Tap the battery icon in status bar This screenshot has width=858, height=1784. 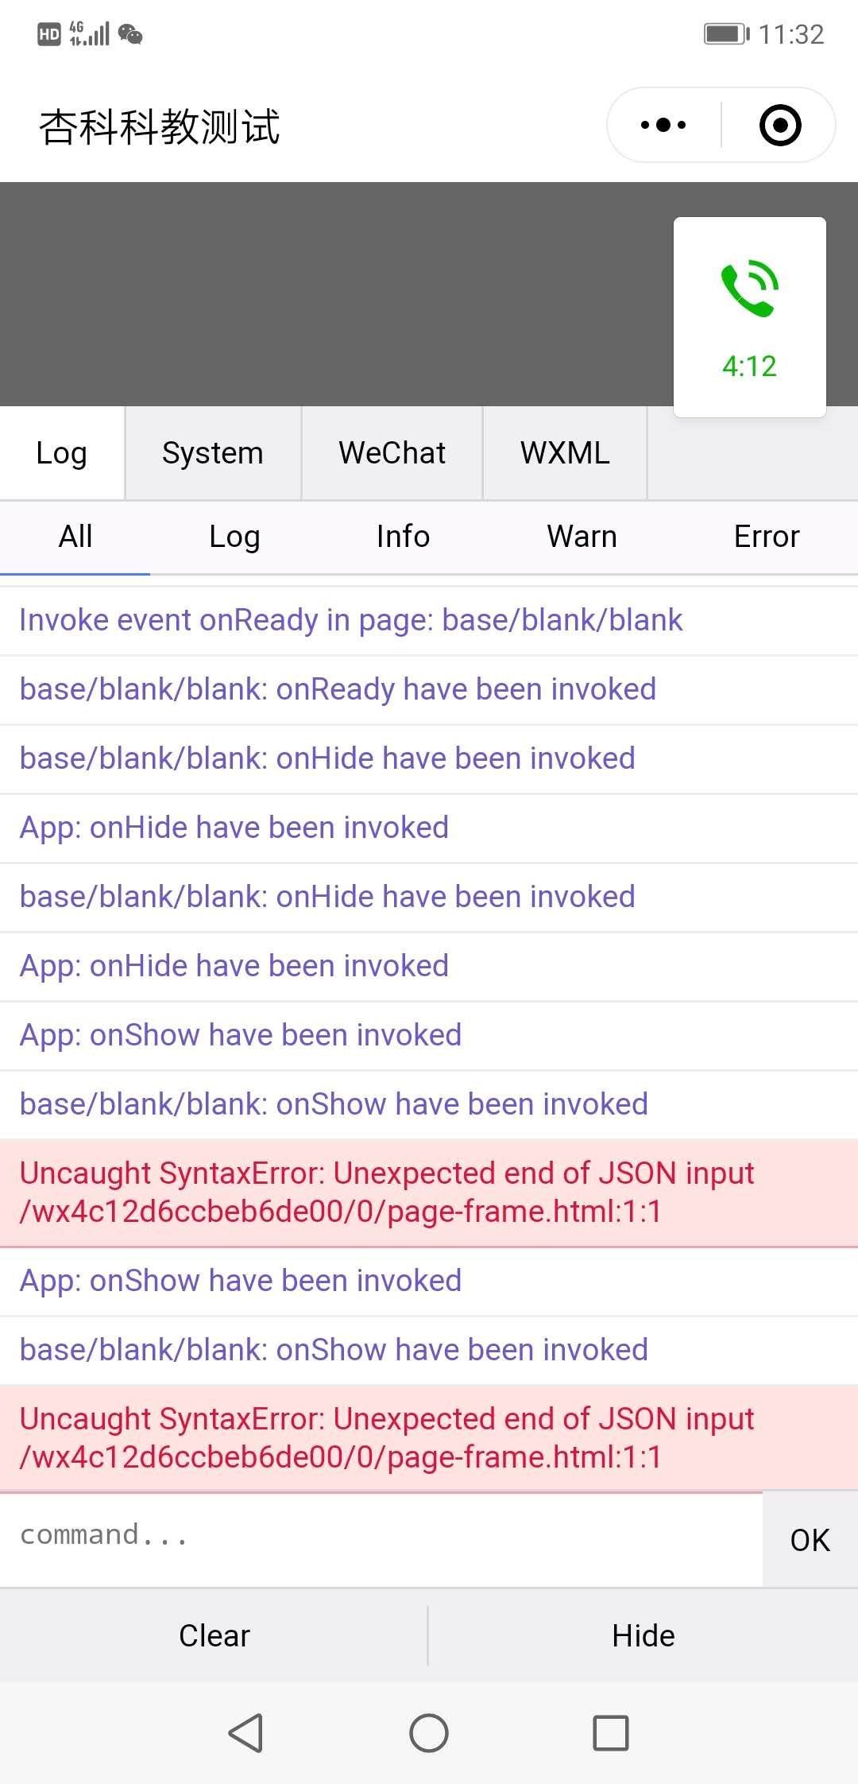pyautogui.click(x=726, y=34)
